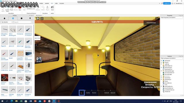Open the Roblox menu icon in viewport
Viewport: 184px width, 103px height.
pos(38,19)
